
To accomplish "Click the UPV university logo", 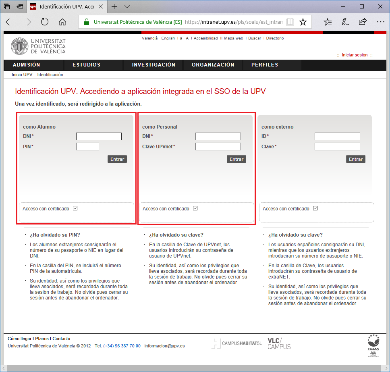I will point(38,46).
